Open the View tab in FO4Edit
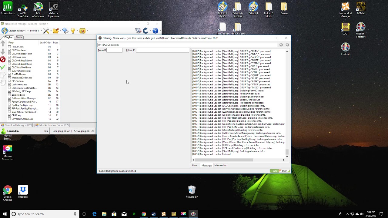This screenshot has width=388, height=218. point(194,165)
